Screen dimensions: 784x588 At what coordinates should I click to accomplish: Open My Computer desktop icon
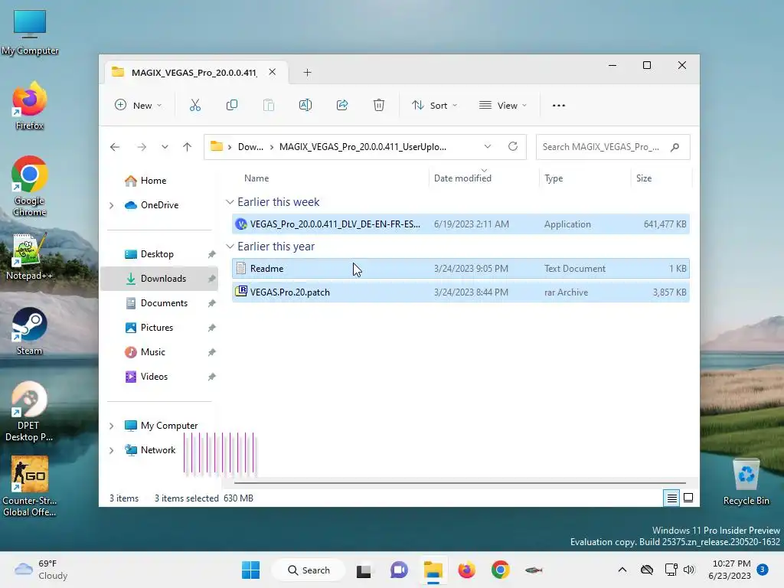click(30, 32)
